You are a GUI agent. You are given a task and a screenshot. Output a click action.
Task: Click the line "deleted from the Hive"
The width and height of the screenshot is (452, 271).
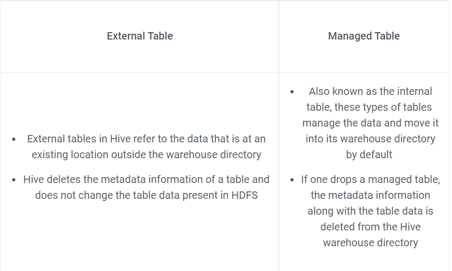point(370,227)
